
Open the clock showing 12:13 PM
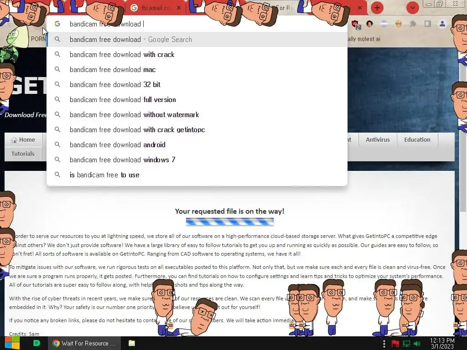[x=442, y=343]
